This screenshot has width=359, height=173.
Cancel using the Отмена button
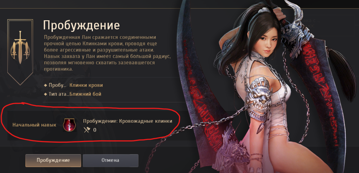tap(111, 161)
